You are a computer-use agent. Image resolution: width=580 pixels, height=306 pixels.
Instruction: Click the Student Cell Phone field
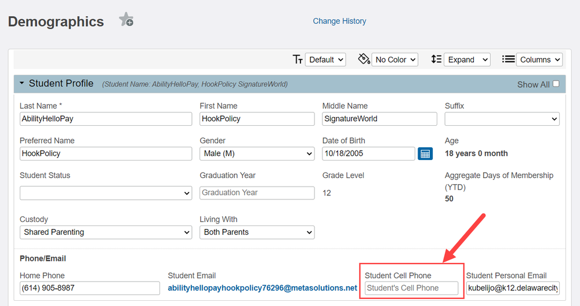411,288
